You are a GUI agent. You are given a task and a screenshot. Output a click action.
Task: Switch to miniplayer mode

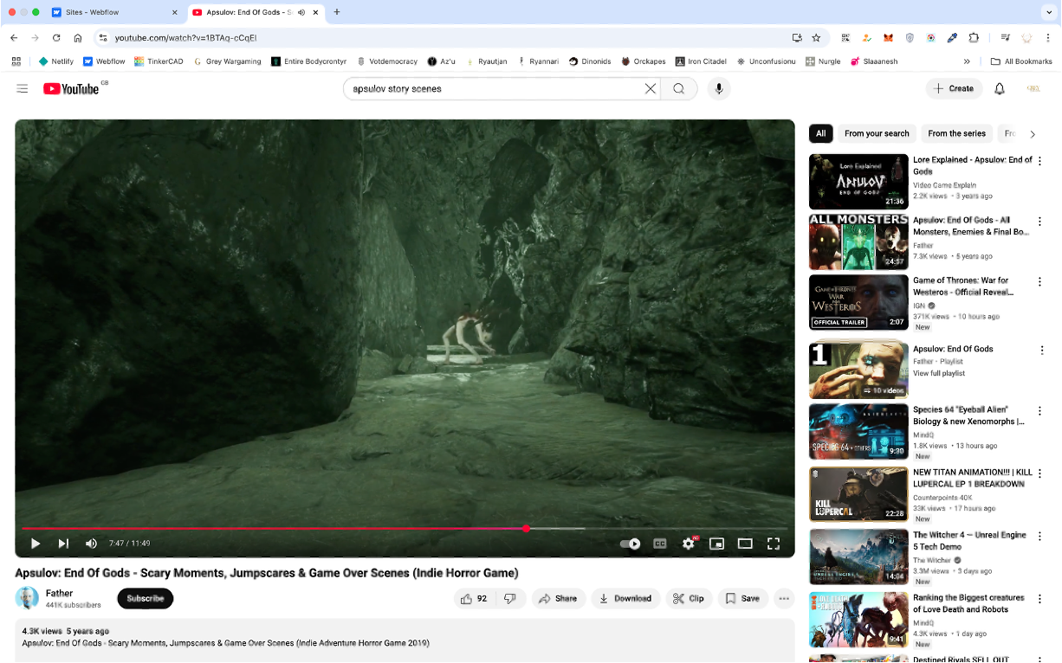tap(716, 544)
